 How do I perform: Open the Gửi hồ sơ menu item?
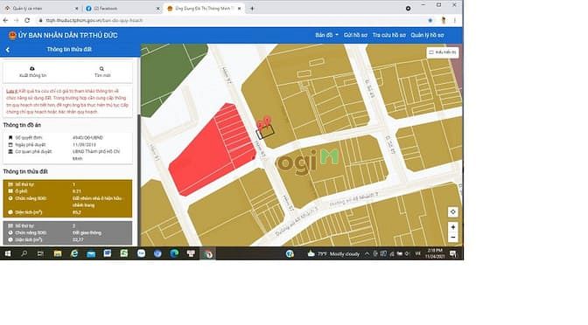click(x=355, y=35)
